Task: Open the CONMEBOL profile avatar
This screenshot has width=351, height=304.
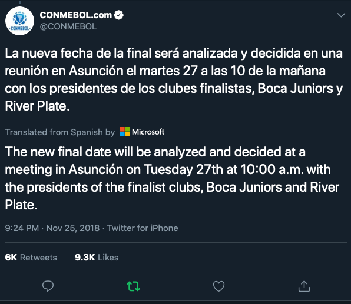Action: click(x=19, y=21)
